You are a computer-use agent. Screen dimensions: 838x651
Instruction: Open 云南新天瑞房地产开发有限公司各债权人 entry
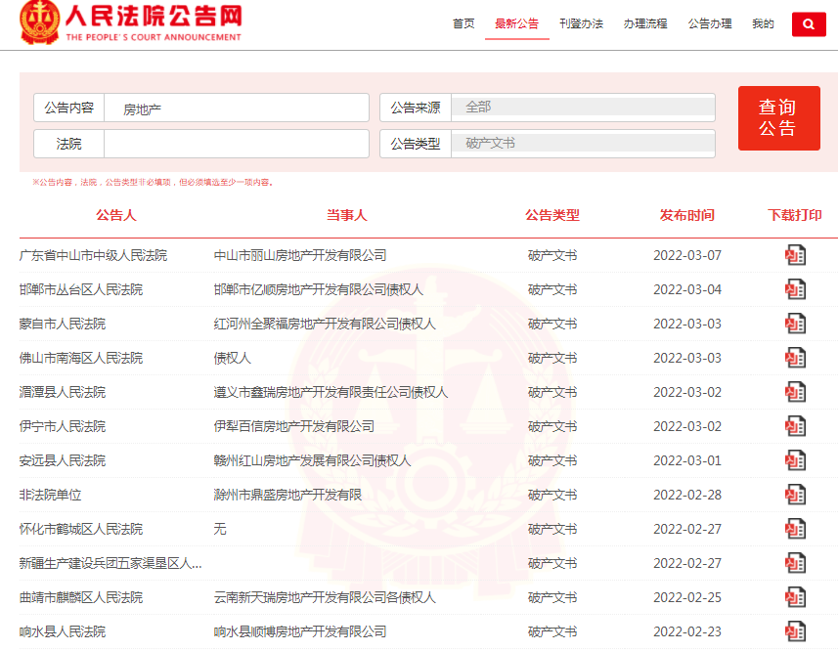pyautogui.click(x=325, y=597)
